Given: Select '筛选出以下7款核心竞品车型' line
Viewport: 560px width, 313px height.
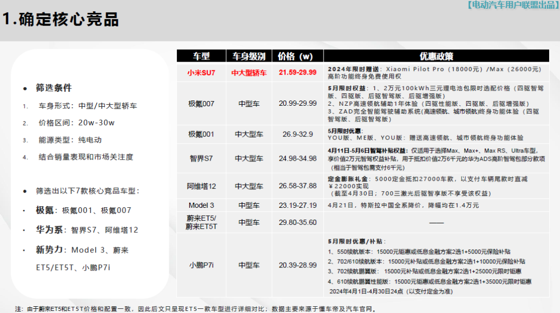Looking at the screenshot, I should click(x=88, y=191).
